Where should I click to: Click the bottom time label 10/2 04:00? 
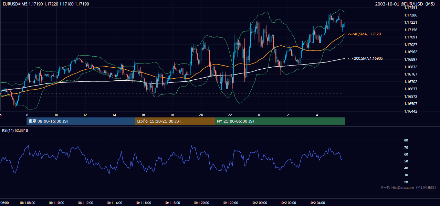click(317, 203)
